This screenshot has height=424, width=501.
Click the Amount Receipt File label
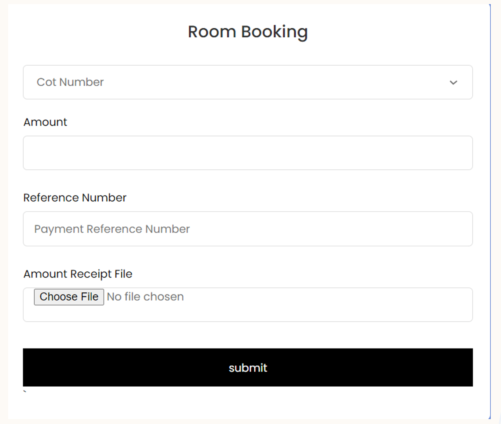pyautogui.click(x=77, y=274)
